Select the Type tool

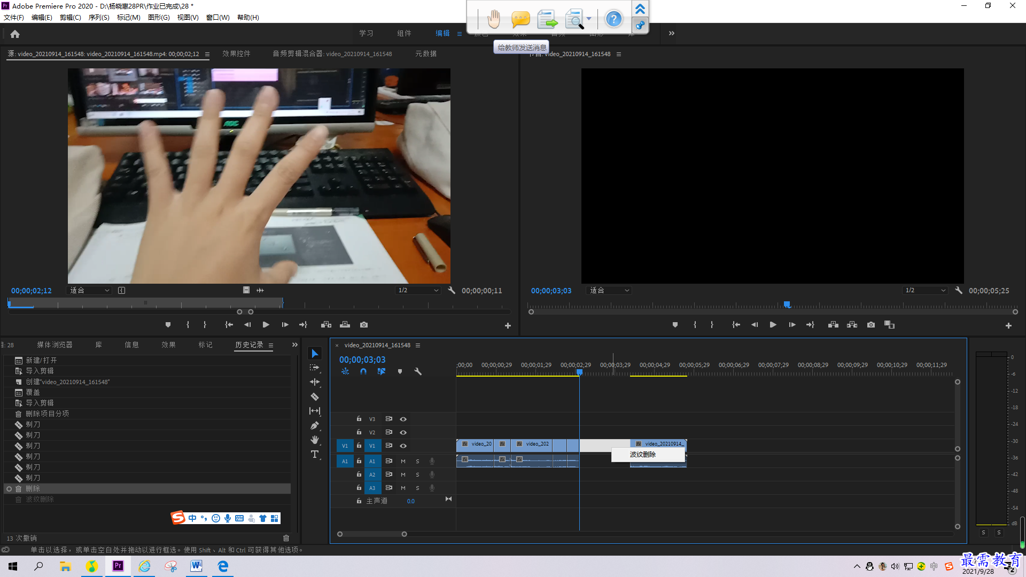pyautogui.click(x=315, y=454)
